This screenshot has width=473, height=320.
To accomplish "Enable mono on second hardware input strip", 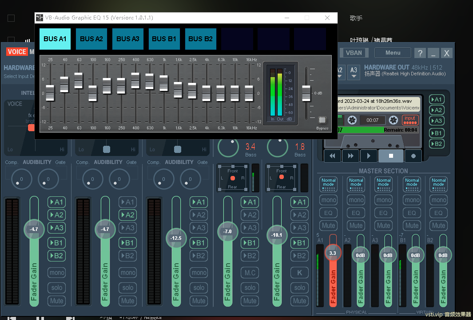I will tap(127, 273).
